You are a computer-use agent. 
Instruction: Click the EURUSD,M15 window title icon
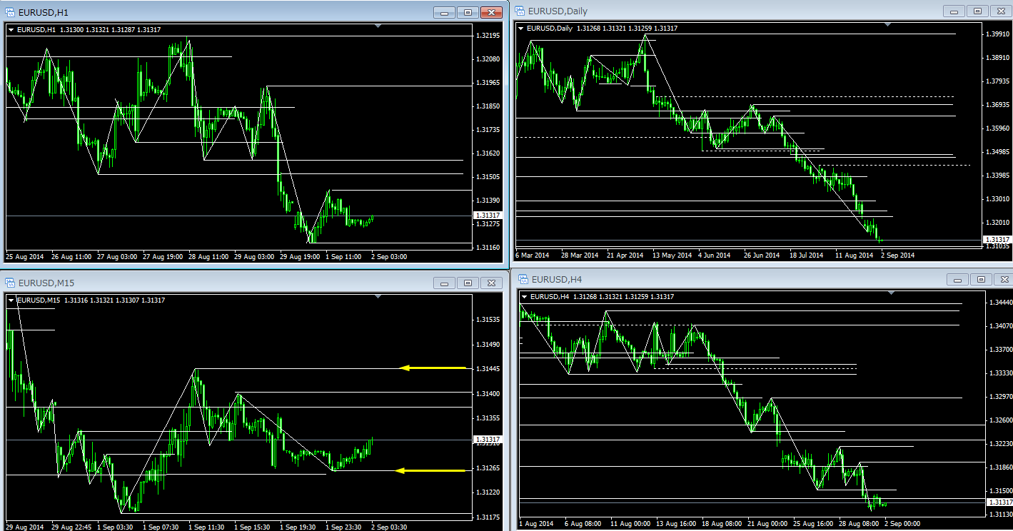click(10, 283)
